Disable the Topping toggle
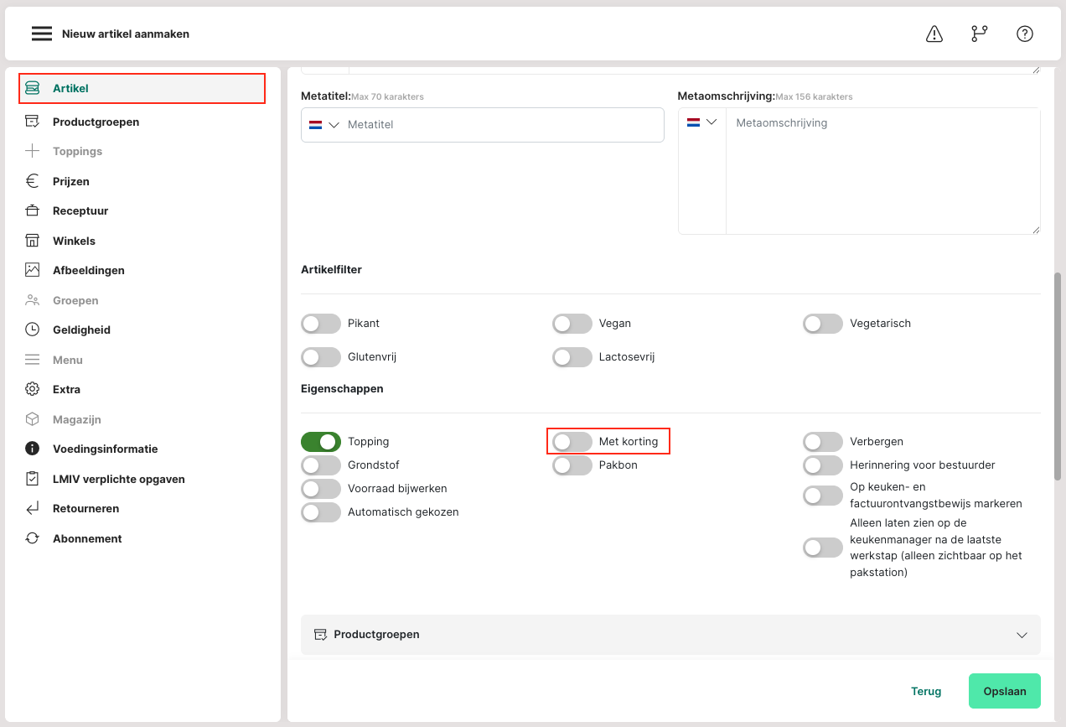This screenshot has height=727, width=1066. (x=321, y=442)
